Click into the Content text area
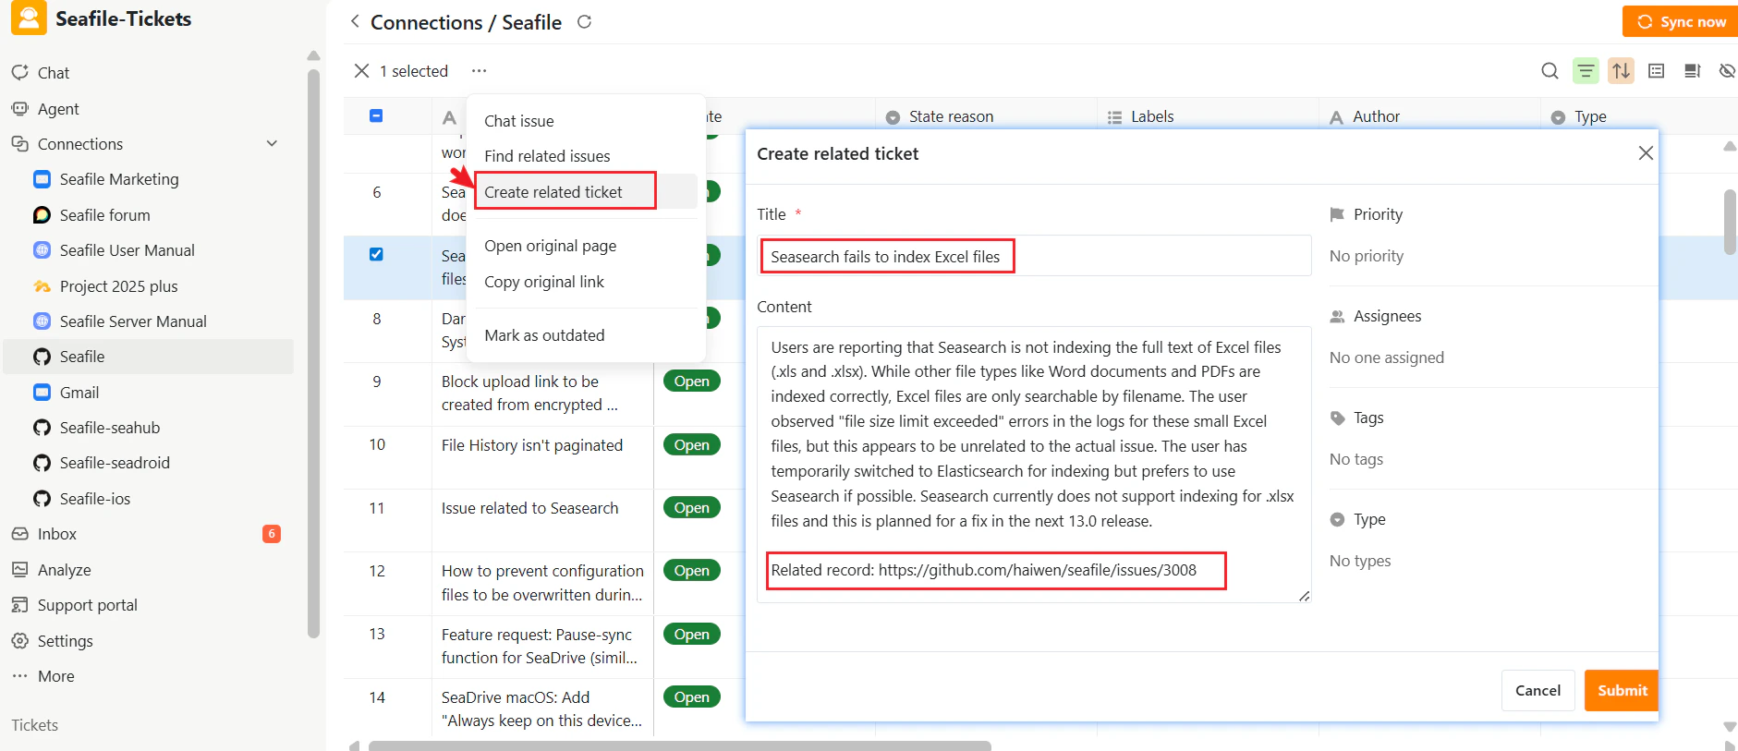1738x751 pixels. click(x=1034, y=465)
